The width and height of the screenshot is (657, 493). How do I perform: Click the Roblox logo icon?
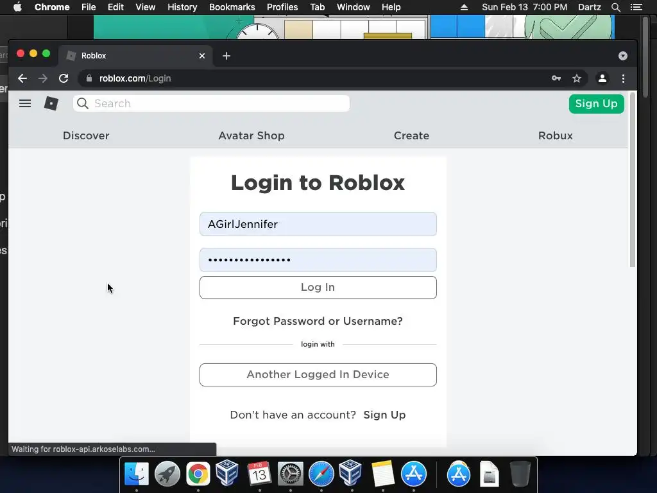click(x=51, y=103)
